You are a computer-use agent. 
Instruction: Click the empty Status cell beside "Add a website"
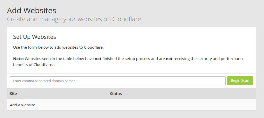182,105
